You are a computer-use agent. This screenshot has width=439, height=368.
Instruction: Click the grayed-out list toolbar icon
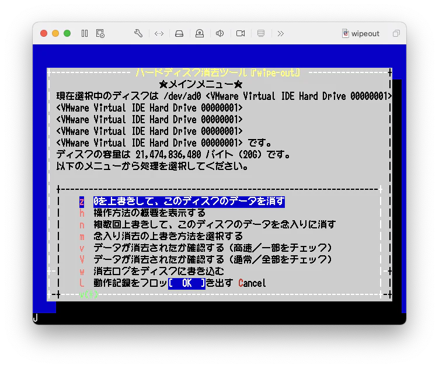[261, 34]
